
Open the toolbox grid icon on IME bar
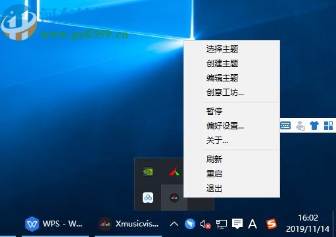tap(328, 125)
